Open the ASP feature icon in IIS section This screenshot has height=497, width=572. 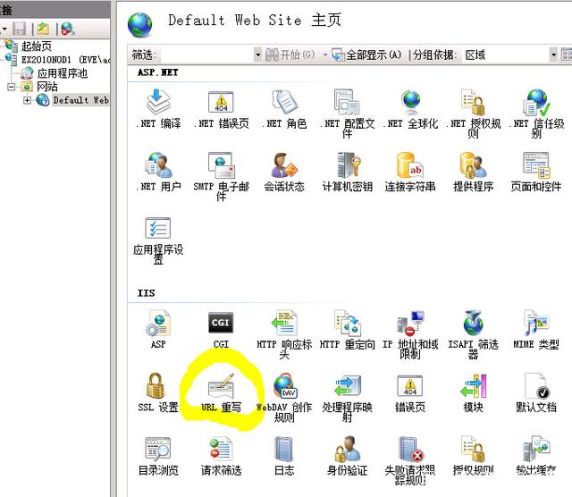point(158,329)
